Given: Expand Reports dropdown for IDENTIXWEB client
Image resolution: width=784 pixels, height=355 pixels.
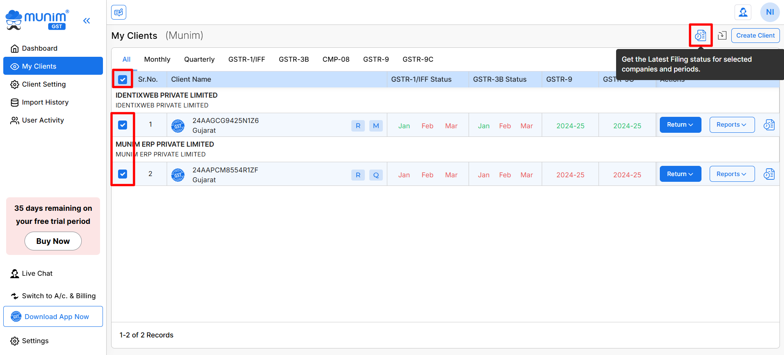Looking at the screenshot, I should coord(732,125).
